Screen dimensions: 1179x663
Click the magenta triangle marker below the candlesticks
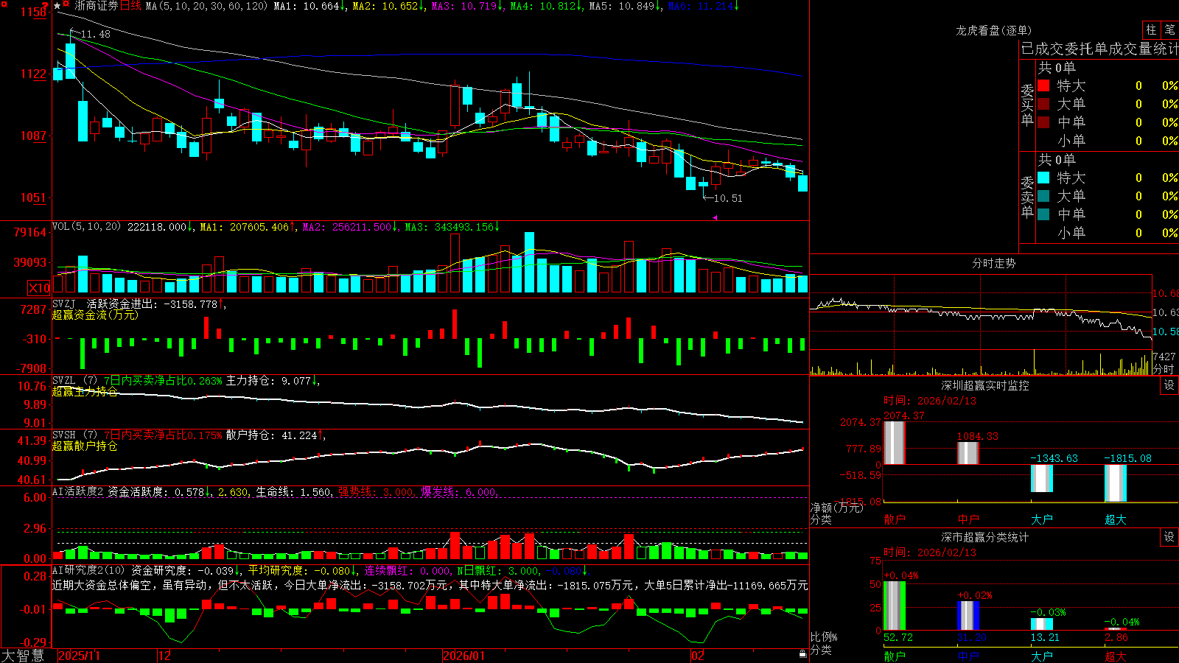(x=715, y=217)
